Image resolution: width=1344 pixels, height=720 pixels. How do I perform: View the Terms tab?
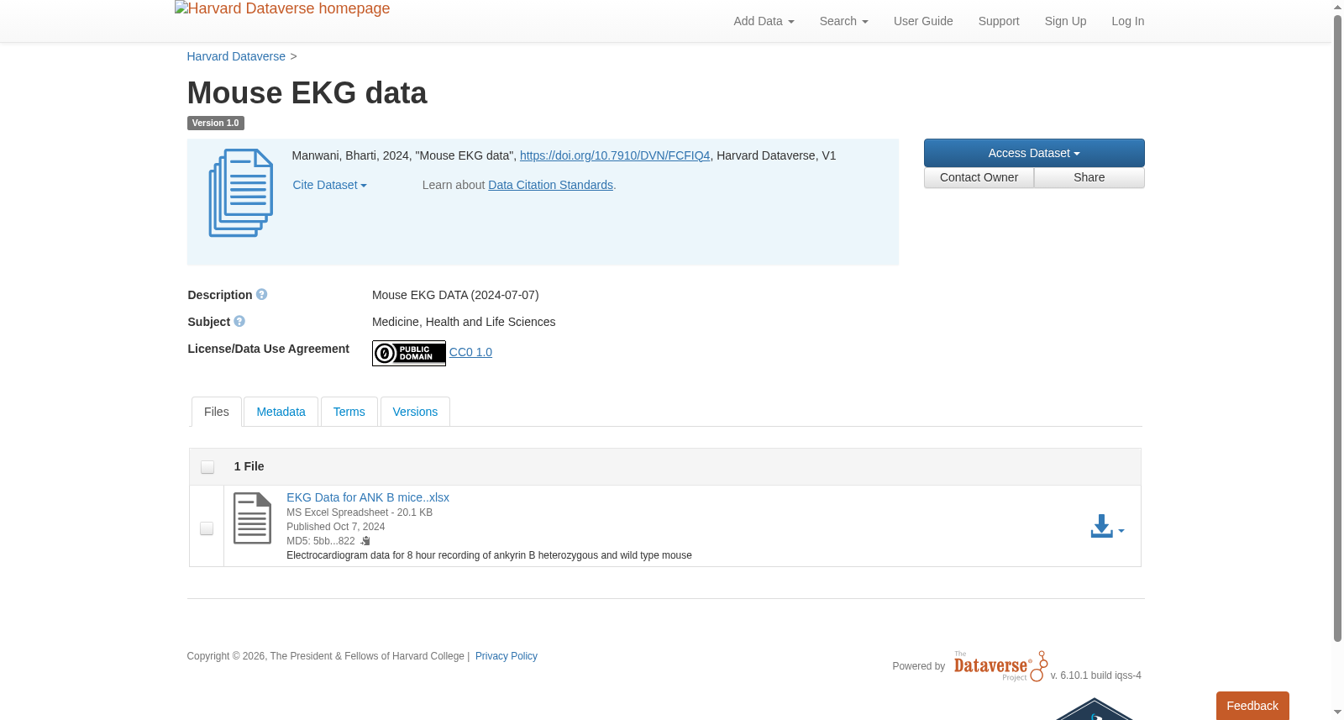[349, 412]
